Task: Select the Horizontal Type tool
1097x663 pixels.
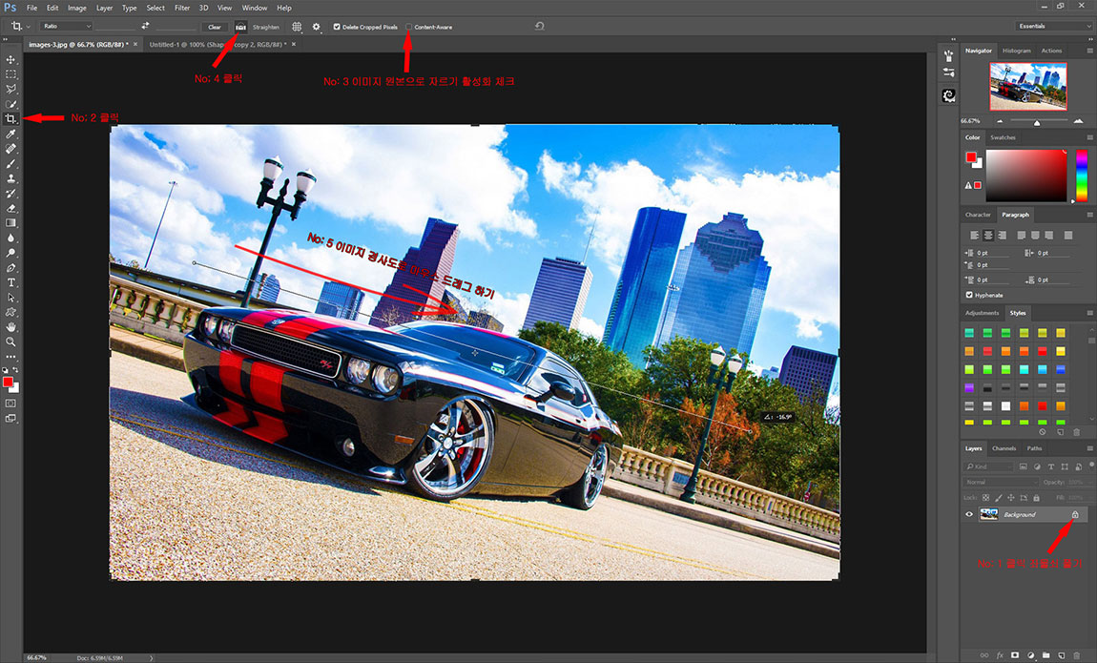Action: point(10,282)
